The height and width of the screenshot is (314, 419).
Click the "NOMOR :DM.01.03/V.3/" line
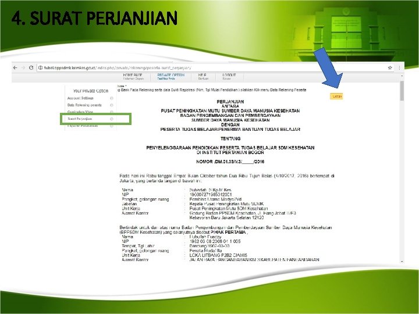(x=230, y=162)
